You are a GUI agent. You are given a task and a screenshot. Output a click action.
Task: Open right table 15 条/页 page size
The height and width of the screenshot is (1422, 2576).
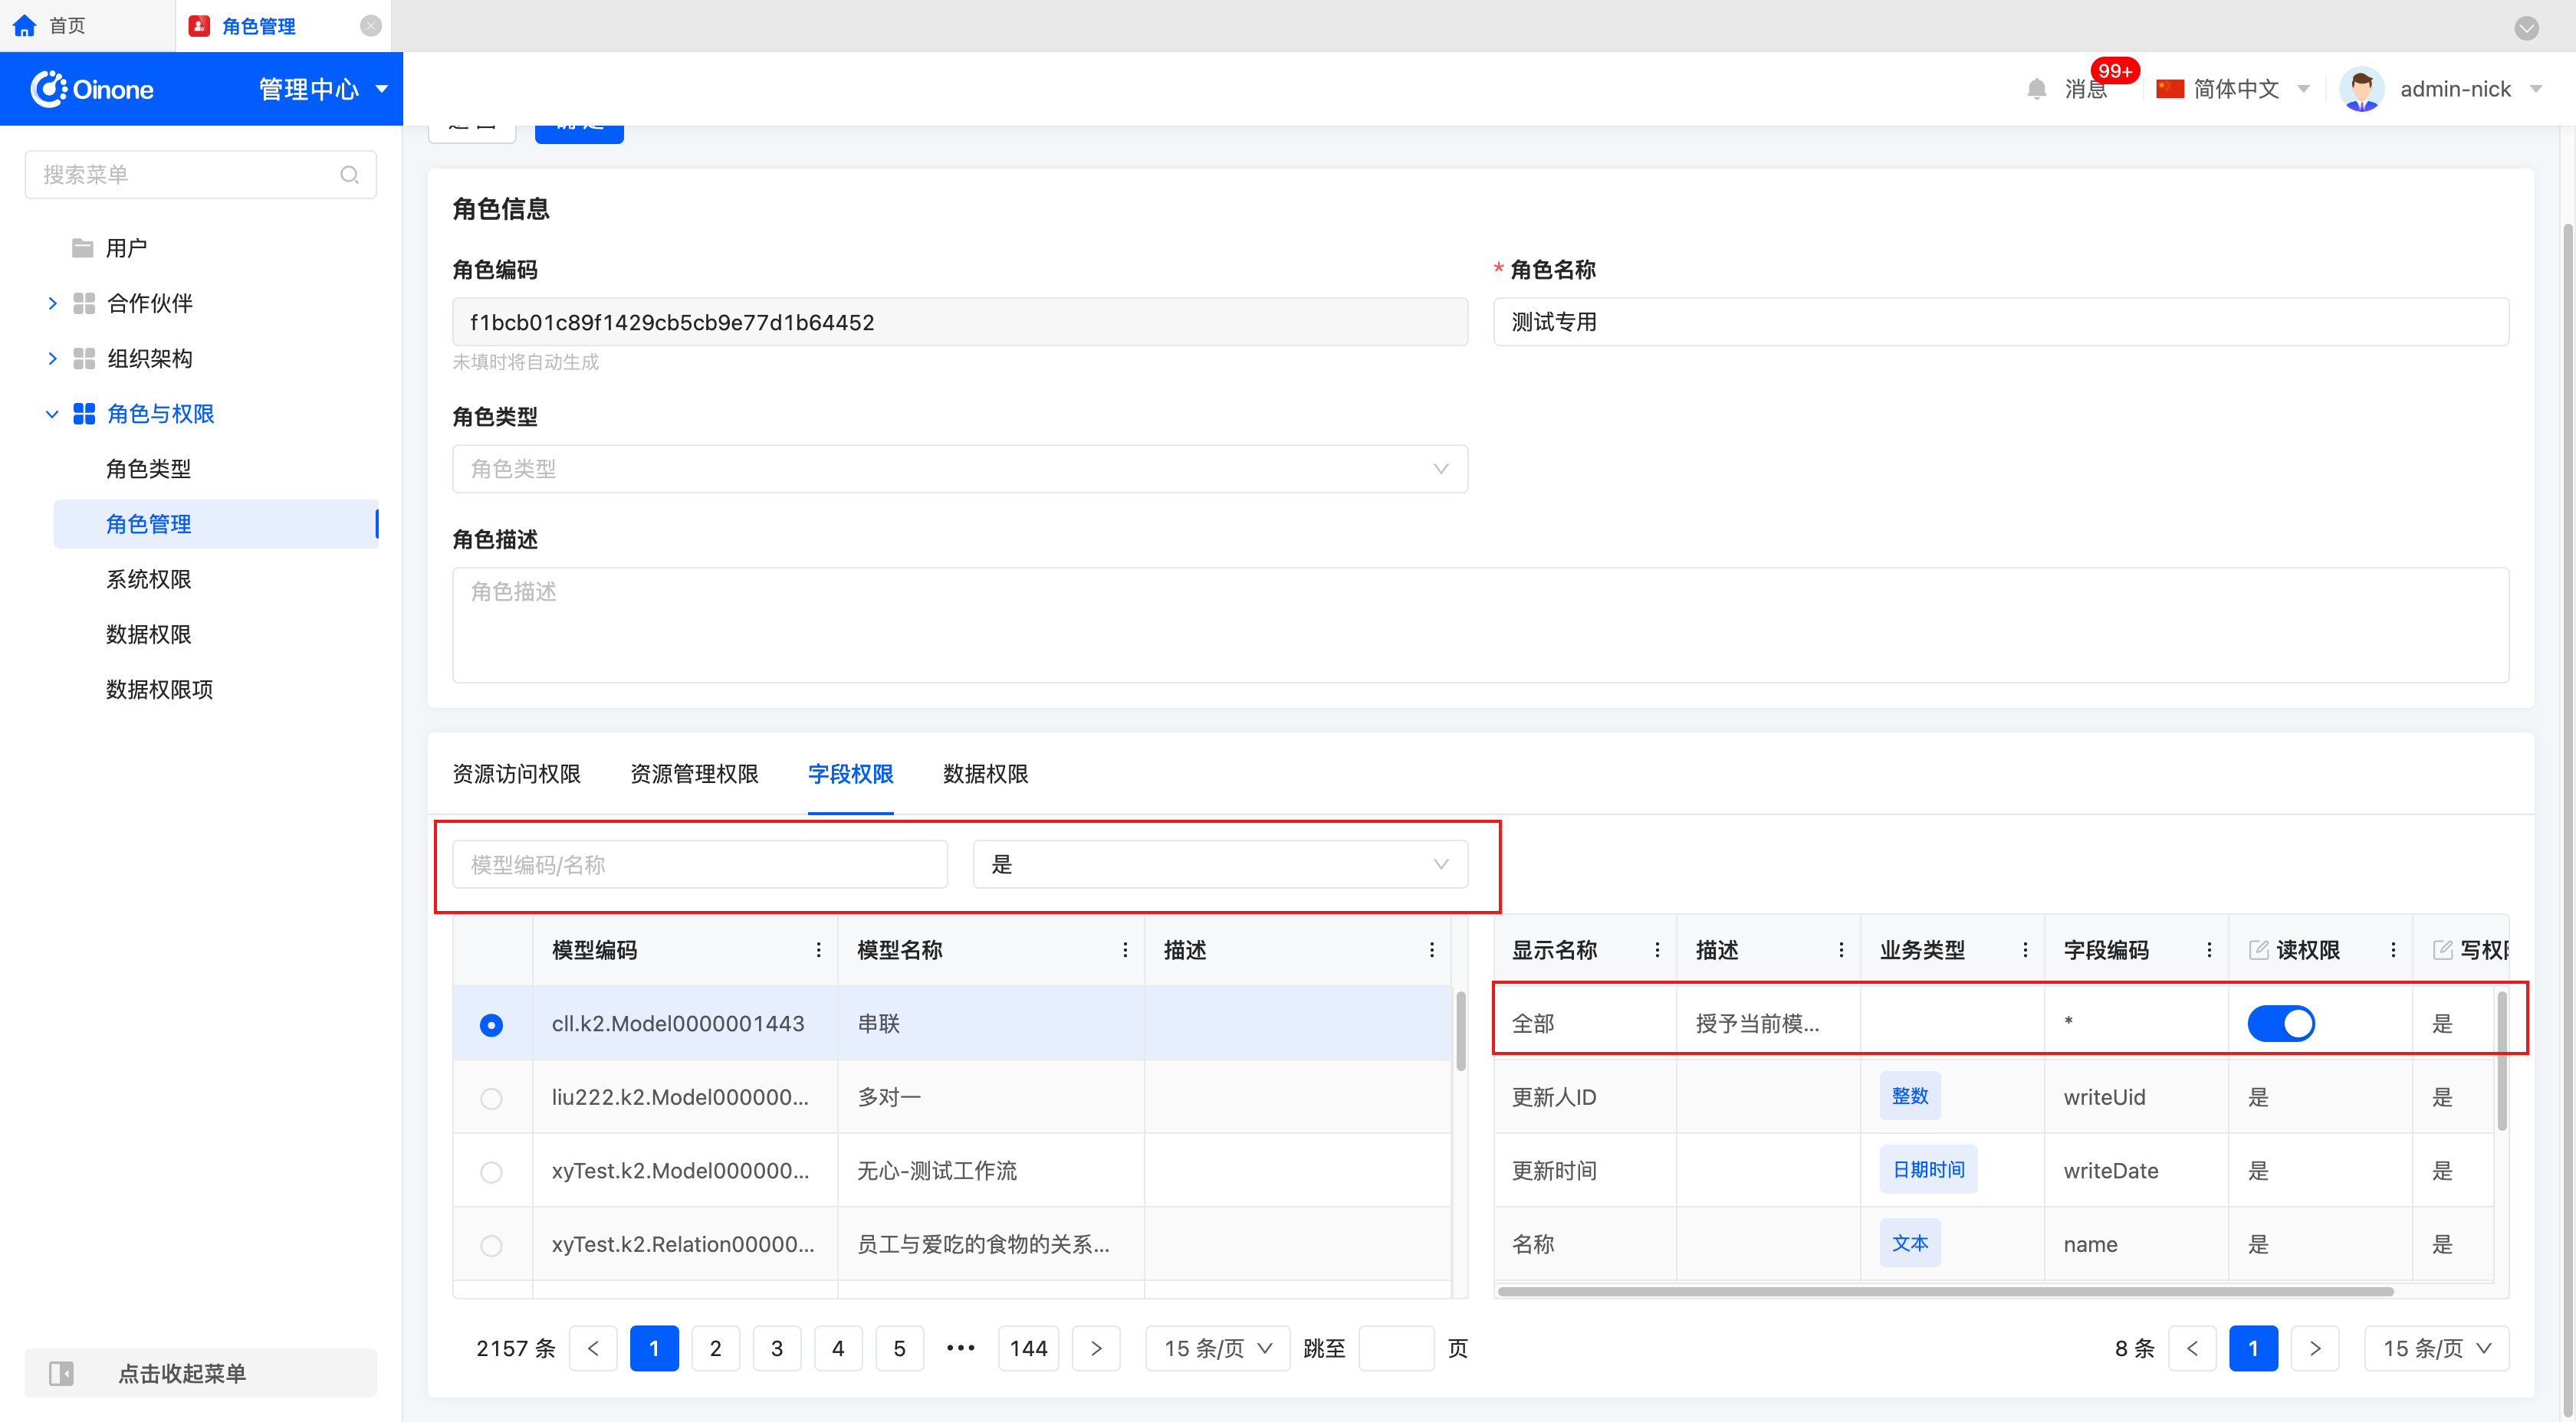click(2436, 1348)
